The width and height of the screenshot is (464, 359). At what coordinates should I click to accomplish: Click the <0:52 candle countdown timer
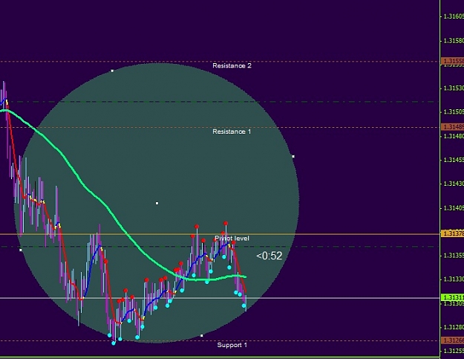click(269, 256)
